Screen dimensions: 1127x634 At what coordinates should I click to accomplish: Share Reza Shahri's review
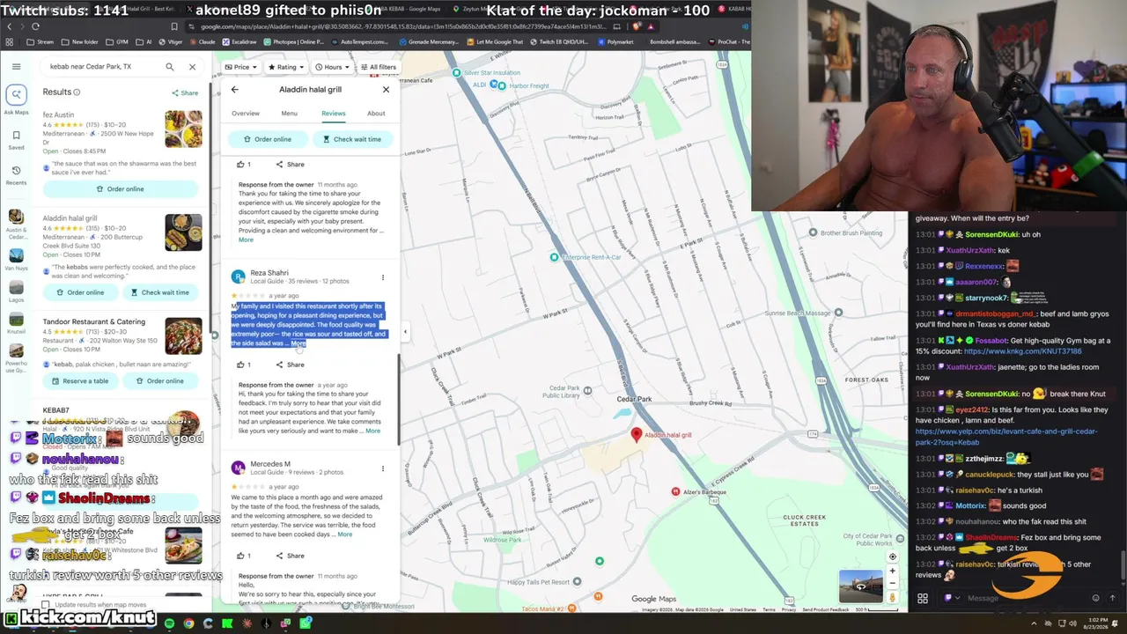pos(290,365)
